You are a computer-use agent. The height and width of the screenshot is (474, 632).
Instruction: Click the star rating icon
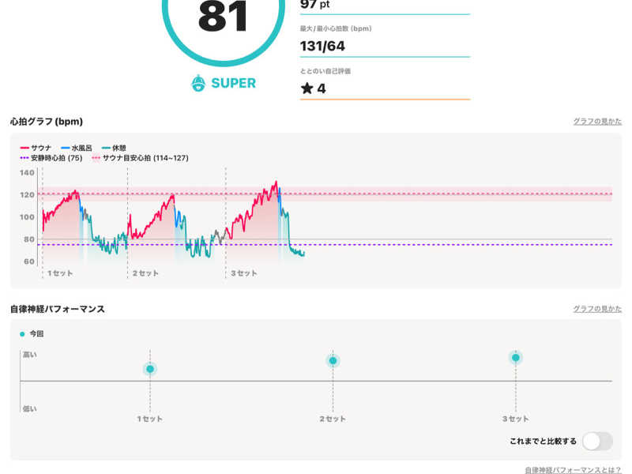pyautogui.click(x=307, y=88)
